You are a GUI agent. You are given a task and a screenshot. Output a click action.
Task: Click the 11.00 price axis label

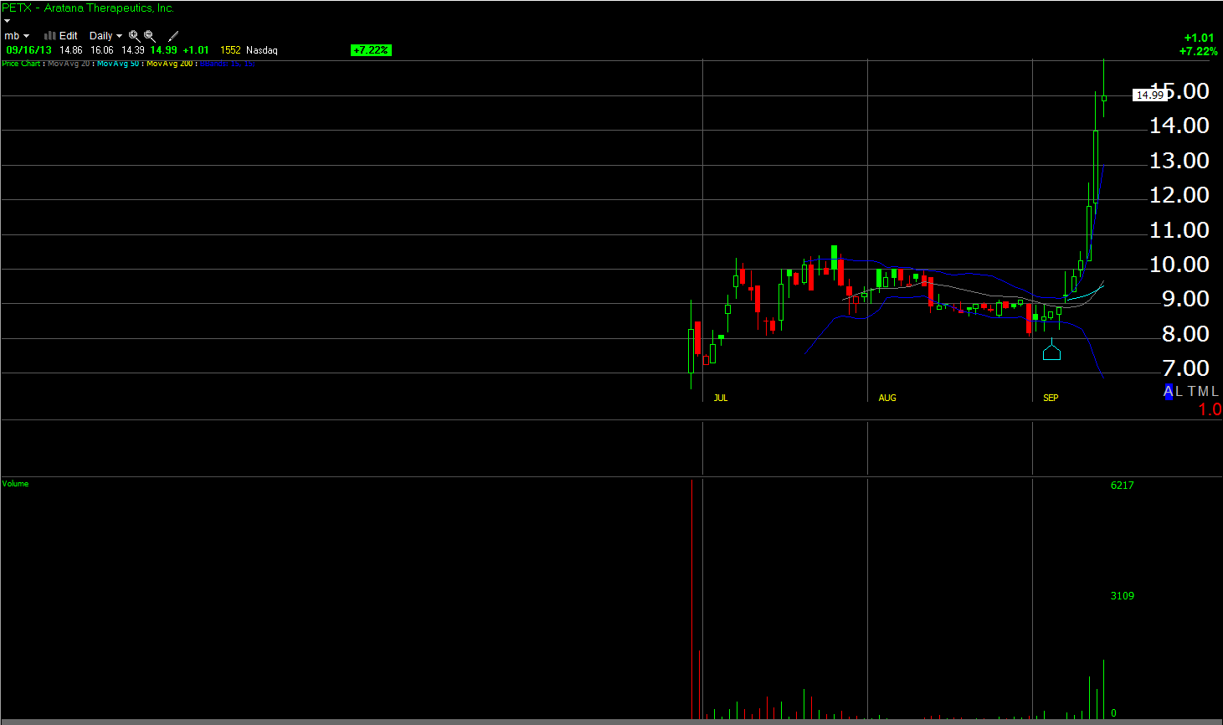[x=1179, y=230]
